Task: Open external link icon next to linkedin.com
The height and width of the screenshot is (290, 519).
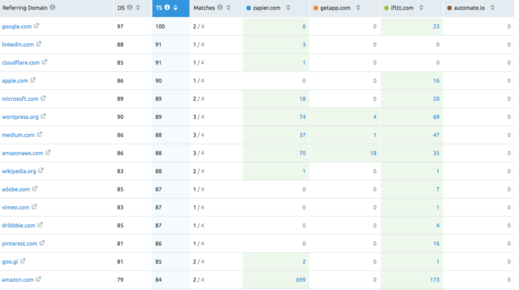Action: [39, 44]
